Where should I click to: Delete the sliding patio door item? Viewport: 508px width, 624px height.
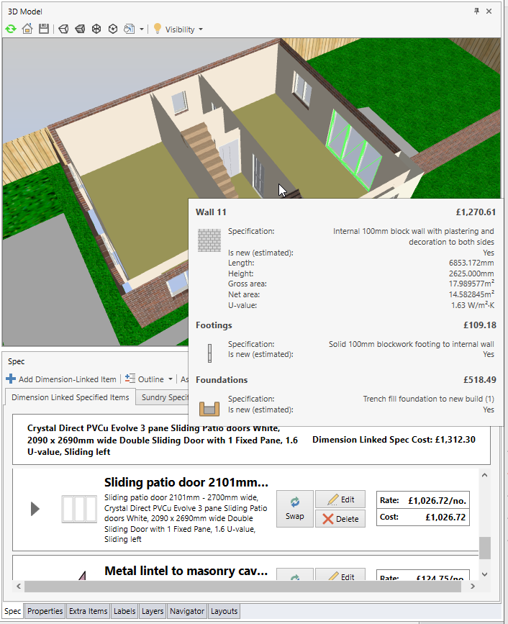click(340, 519)
